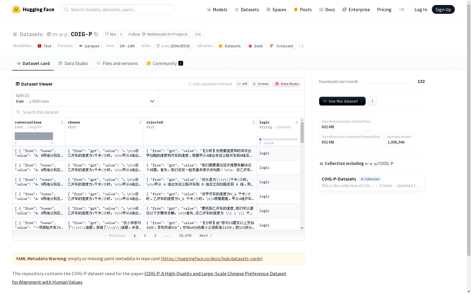Go to Next page of rows
The width and height of the screenshot is (471, 294).
pyautogui.click(x=206, y=235)
